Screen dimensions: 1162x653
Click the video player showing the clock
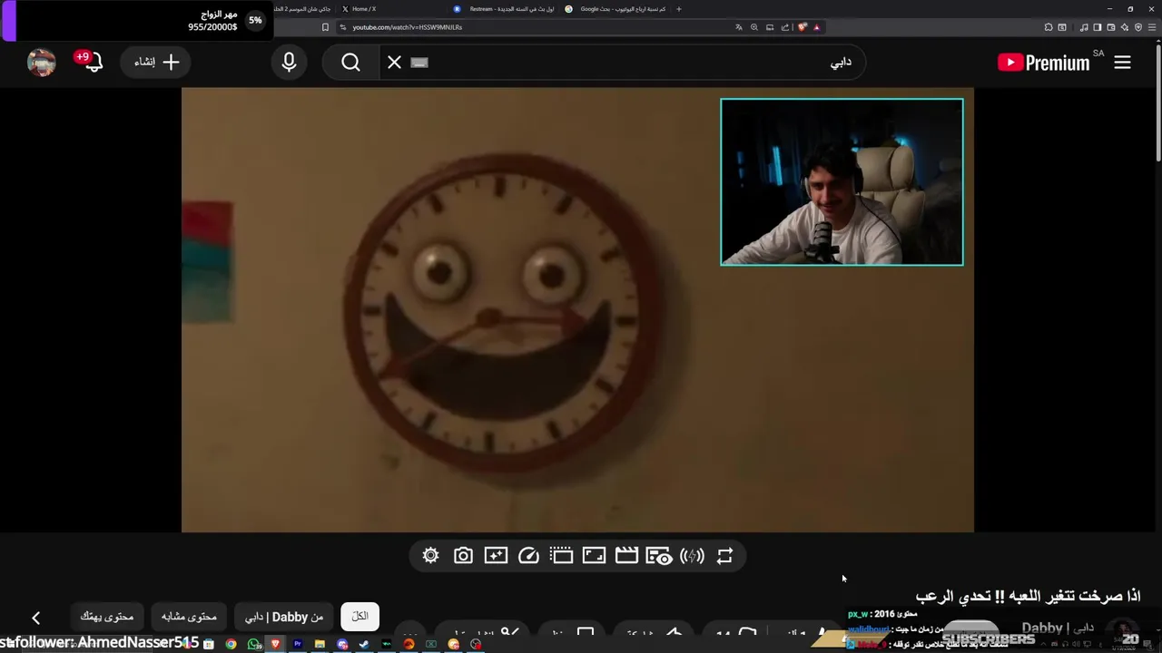click(577, 309)
